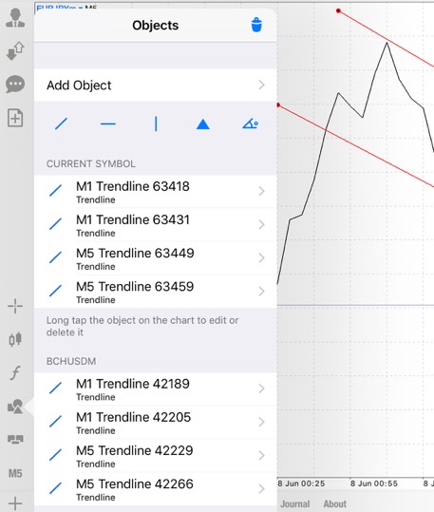Open the objects shapes icon in the sidebar
Viewport: 434px width, 512px height.
pos(15,407)
